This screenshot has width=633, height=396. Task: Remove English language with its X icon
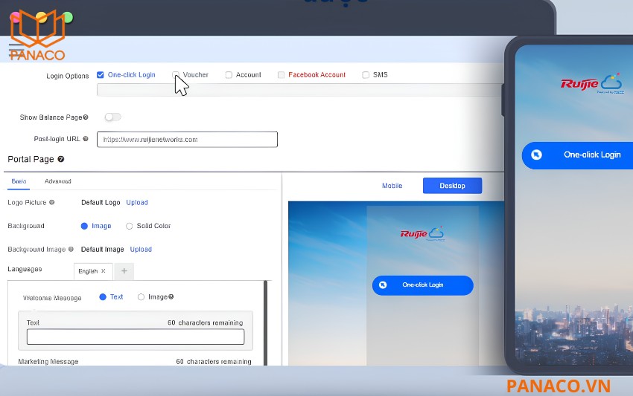point(104,270)
